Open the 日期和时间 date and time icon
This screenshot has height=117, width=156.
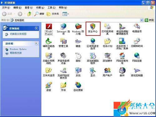[137, 43]
